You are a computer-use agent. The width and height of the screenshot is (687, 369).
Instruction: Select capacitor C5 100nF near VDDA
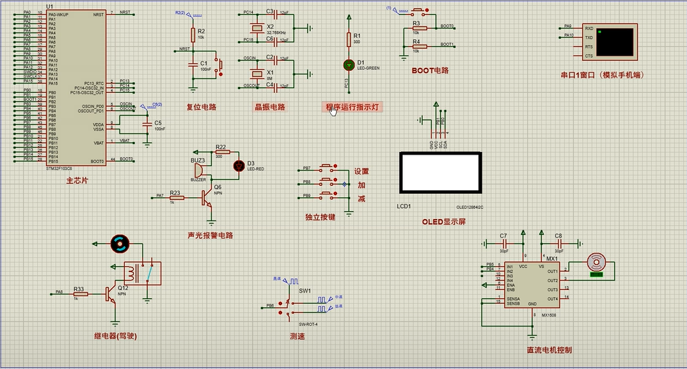[147, 125]
